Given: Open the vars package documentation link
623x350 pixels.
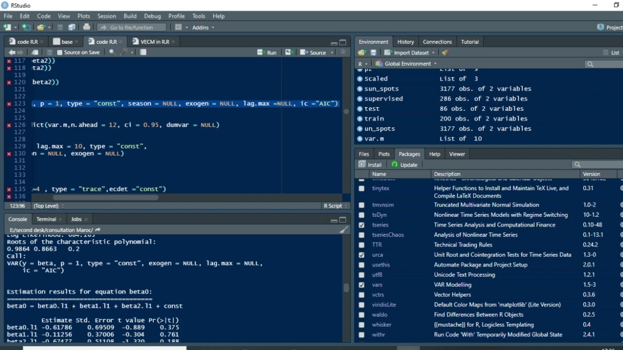Looking at the screenshot, I should (377, 285).
